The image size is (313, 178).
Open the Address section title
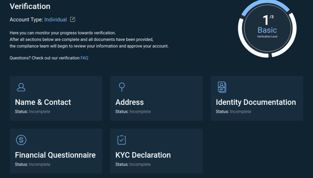pos(130,102)
